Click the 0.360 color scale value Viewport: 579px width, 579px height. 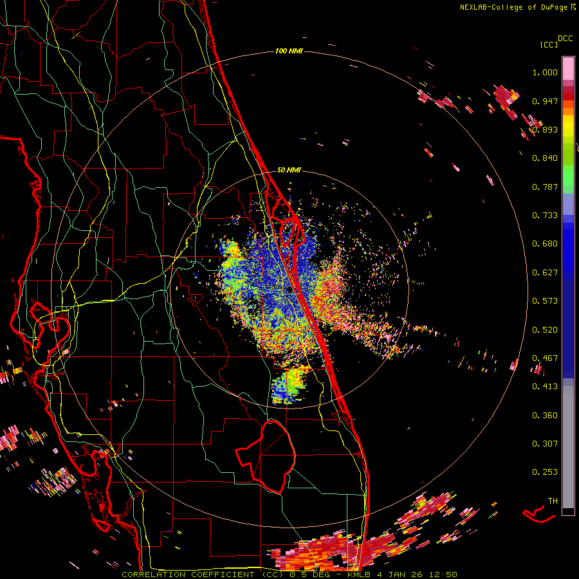tap(545, 416)
